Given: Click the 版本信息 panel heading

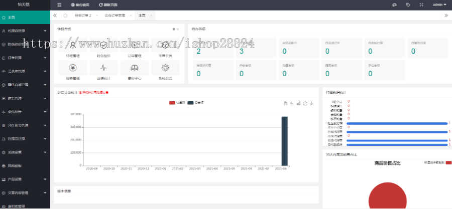Looking at the screenshot, I should click(64, 191).
